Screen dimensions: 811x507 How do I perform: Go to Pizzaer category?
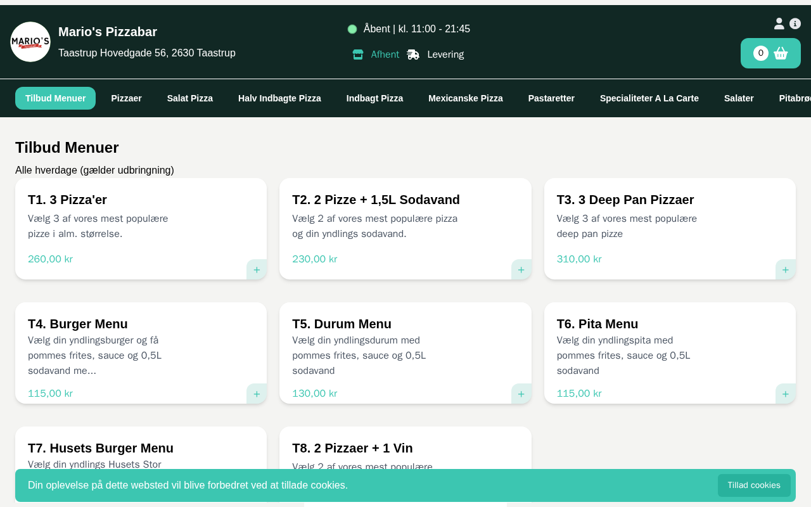tap(126, 98)
